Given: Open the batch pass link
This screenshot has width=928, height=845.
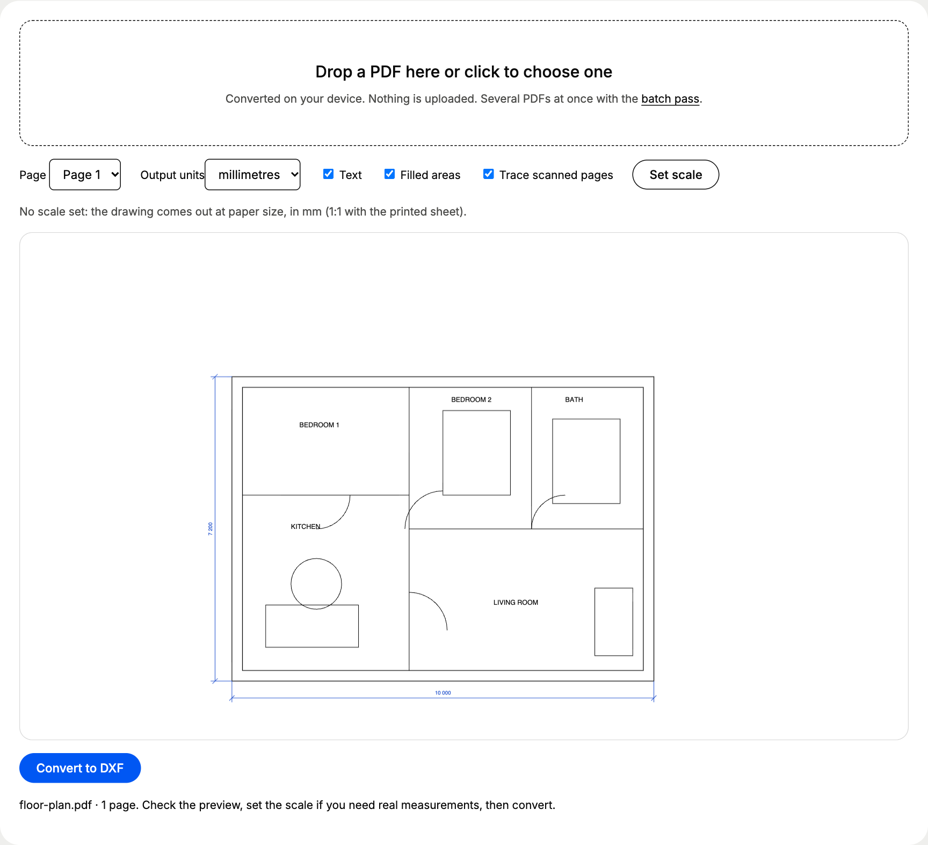Looking at the screenshot, I should click(x=670, y=99).
